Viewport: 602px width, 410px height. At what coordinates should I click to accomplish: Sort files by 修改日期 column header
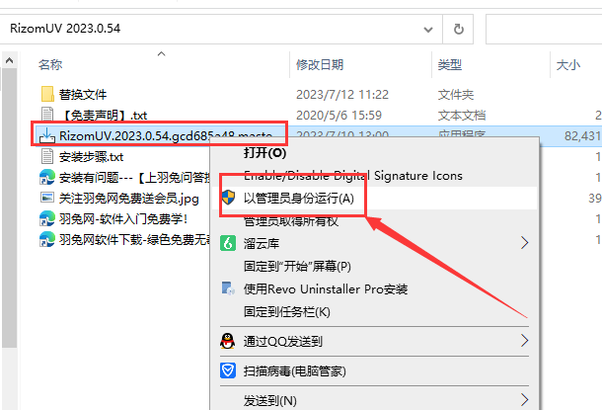point(320,64)
